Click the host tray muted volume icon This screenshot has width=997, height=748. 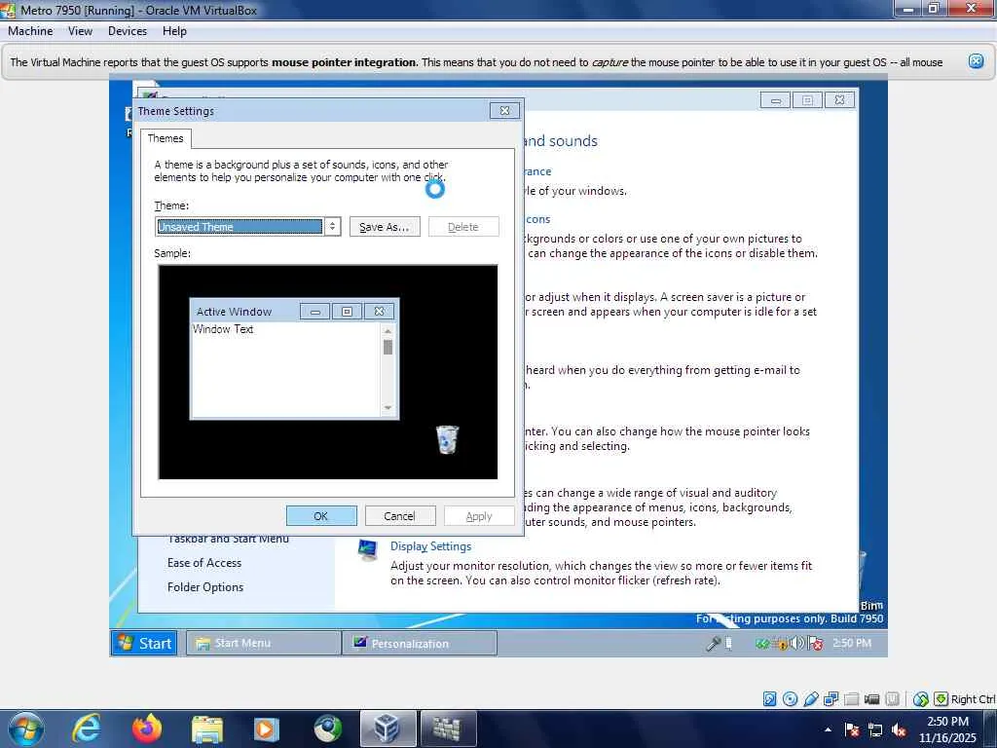coord(899,730)
